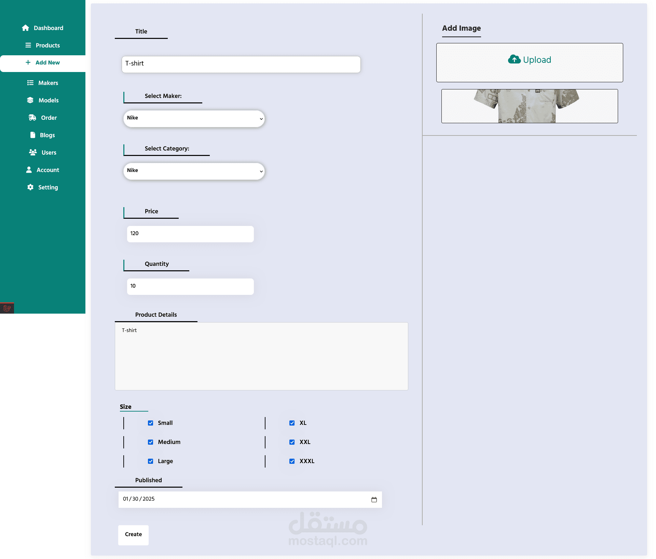Click the Makers list icon
The image size is (656, 559).
[x=30, y=83]
